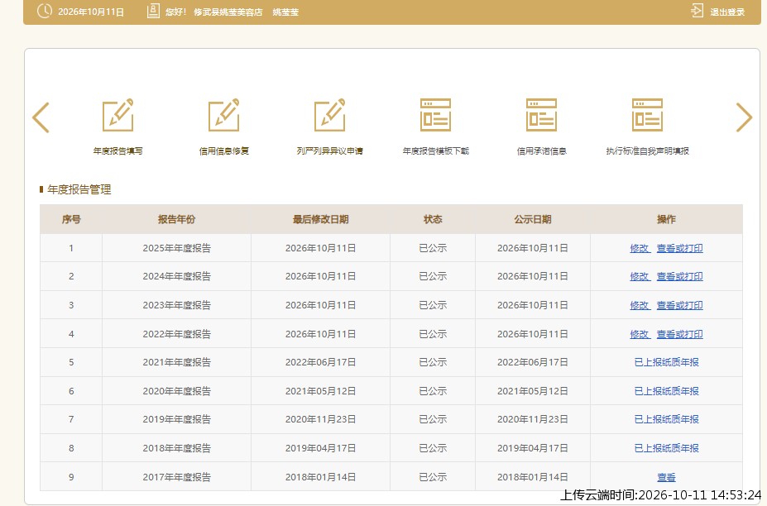Select the 信用信息修复 label

click(x=224, y=151)
